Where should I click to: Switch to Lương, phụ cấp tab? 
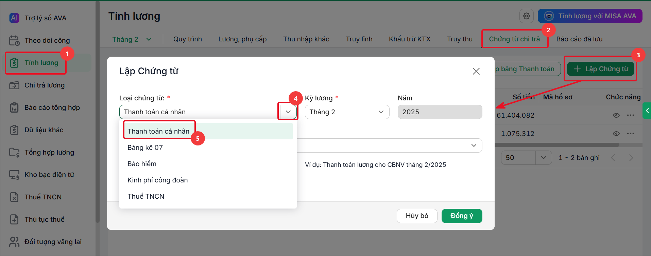(x=242, y=39)
